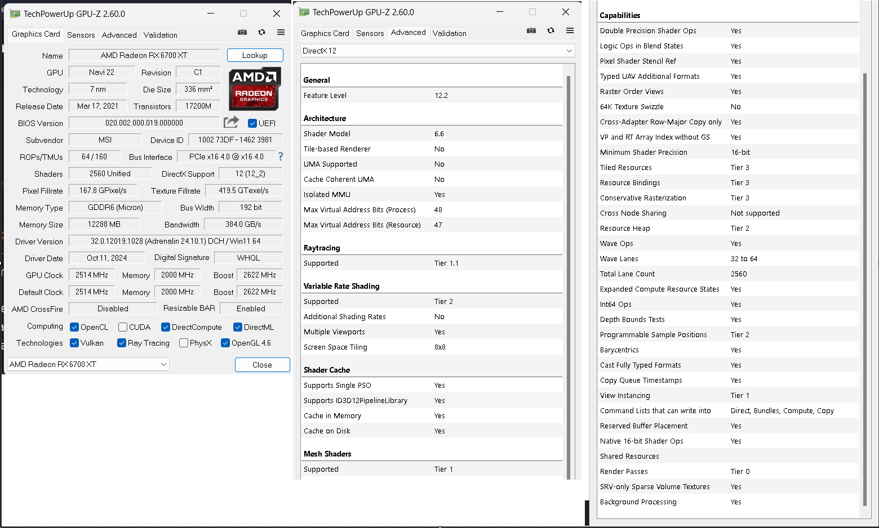The height and width of the screenshot is (528, 879).
Task: Click the Bus Interface question mark icon
Action: pyautogui.click(x=281, y=156)
